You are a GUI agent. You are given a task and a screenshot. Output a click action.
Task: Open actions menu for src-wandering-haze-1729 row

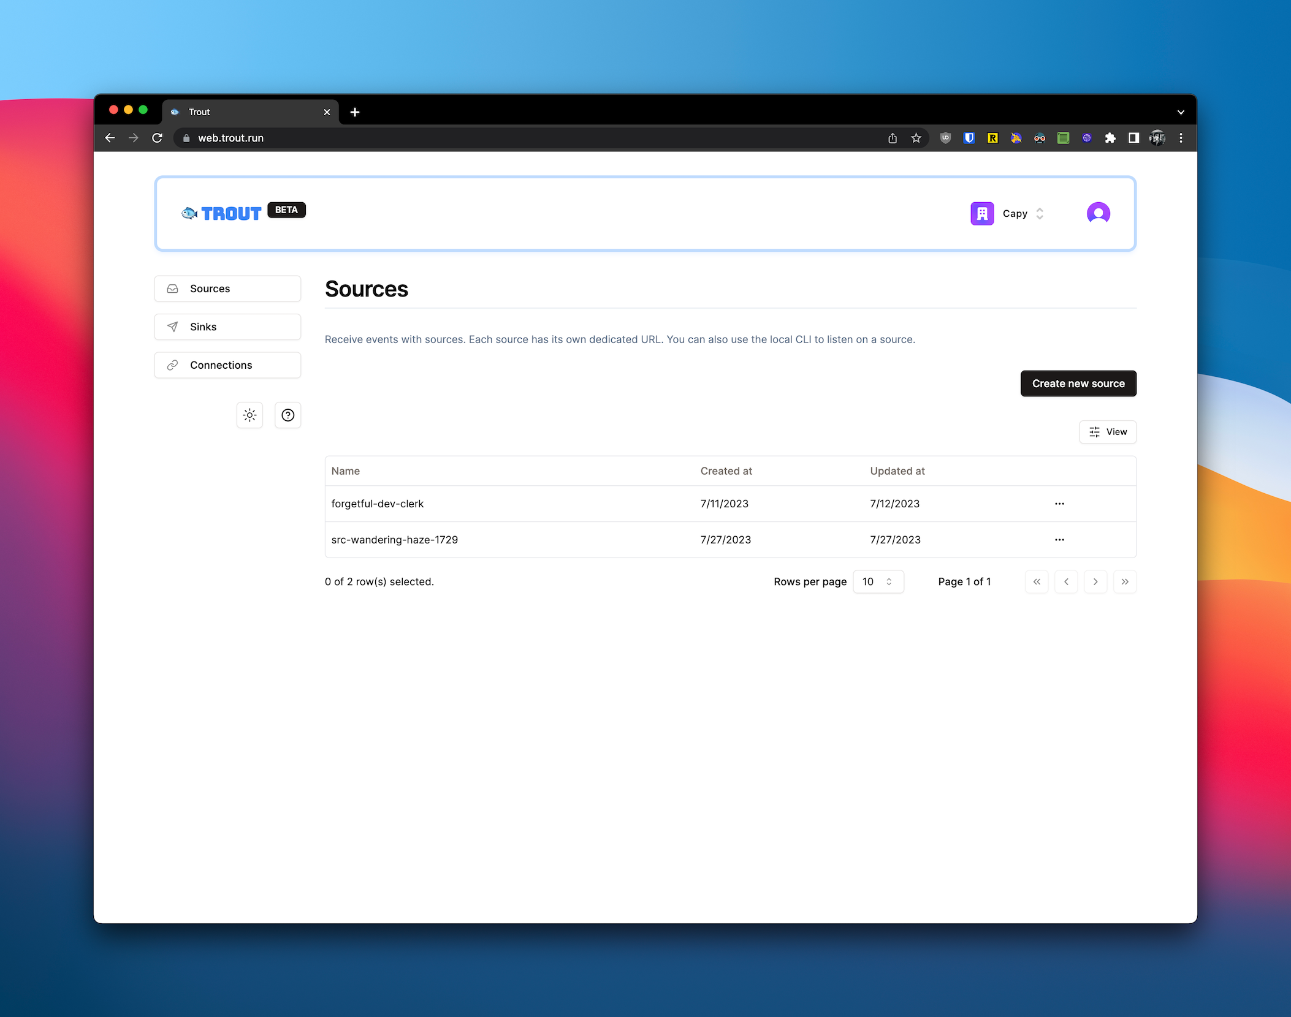click(x=1059, y=540)
